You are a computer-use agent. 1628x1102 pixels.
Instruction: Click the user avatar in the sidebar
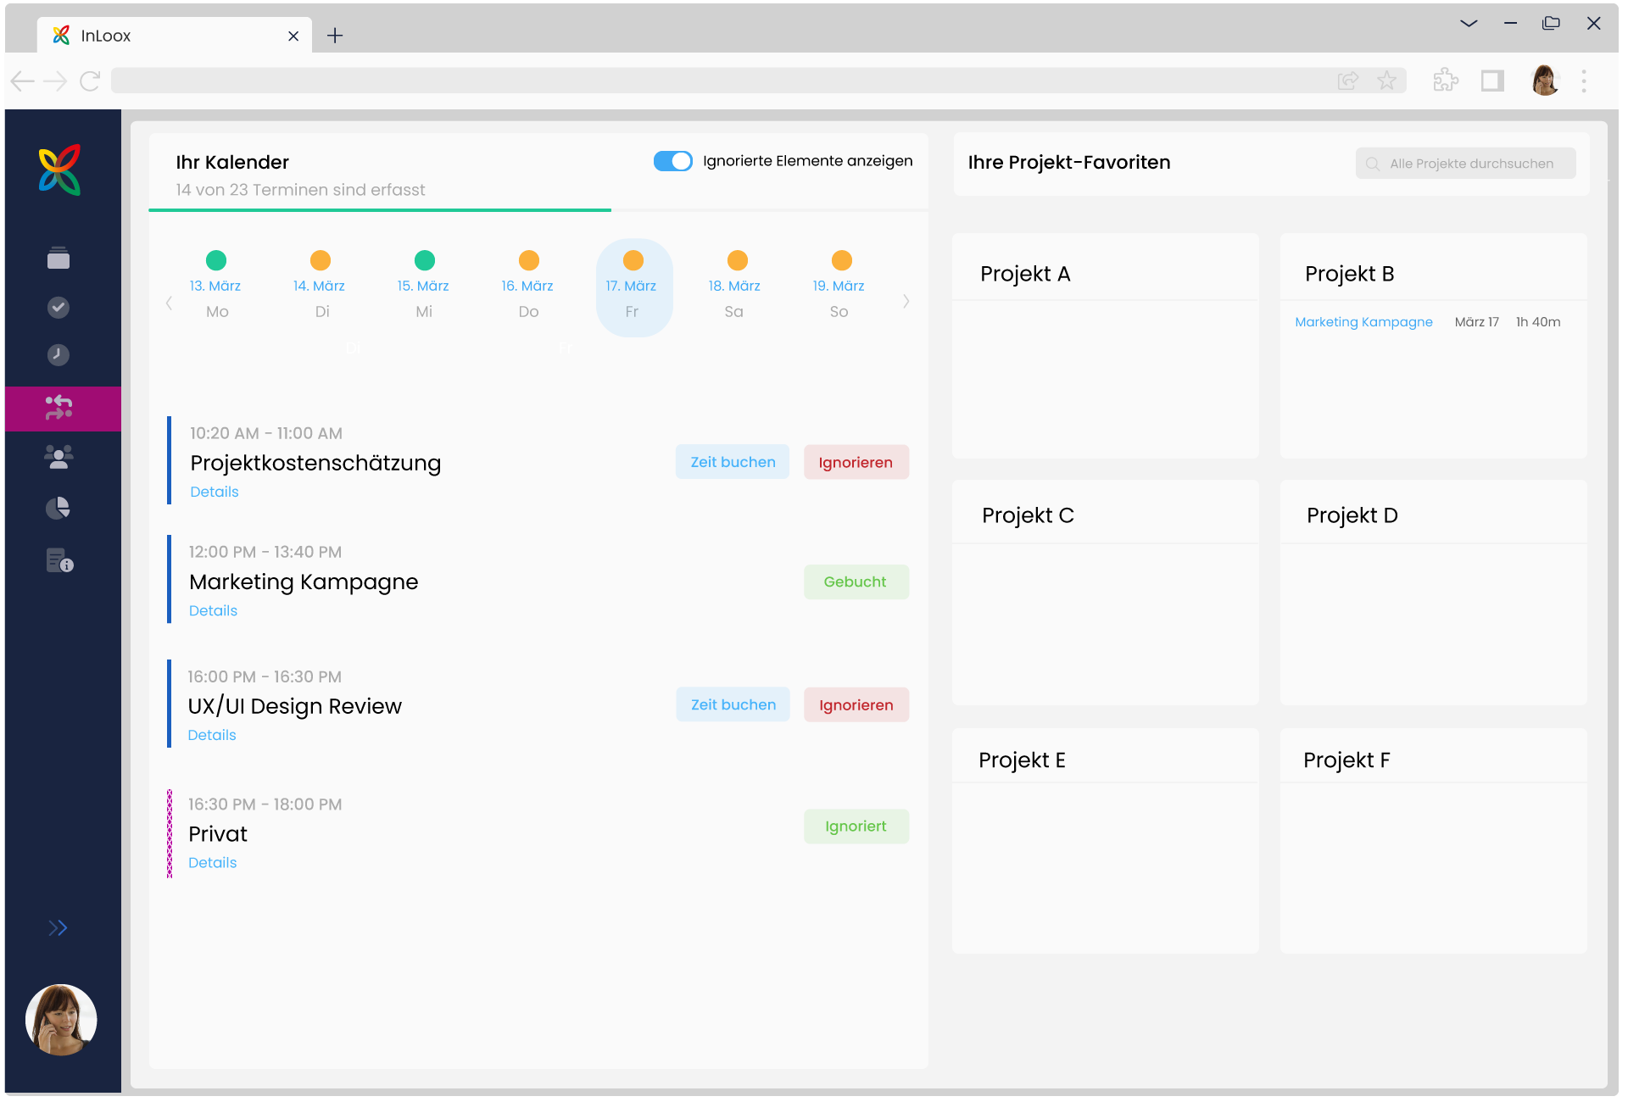[x=61, y=1019]
